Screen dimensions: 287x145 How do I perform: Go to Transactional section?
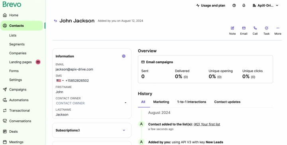pos(20,110)
